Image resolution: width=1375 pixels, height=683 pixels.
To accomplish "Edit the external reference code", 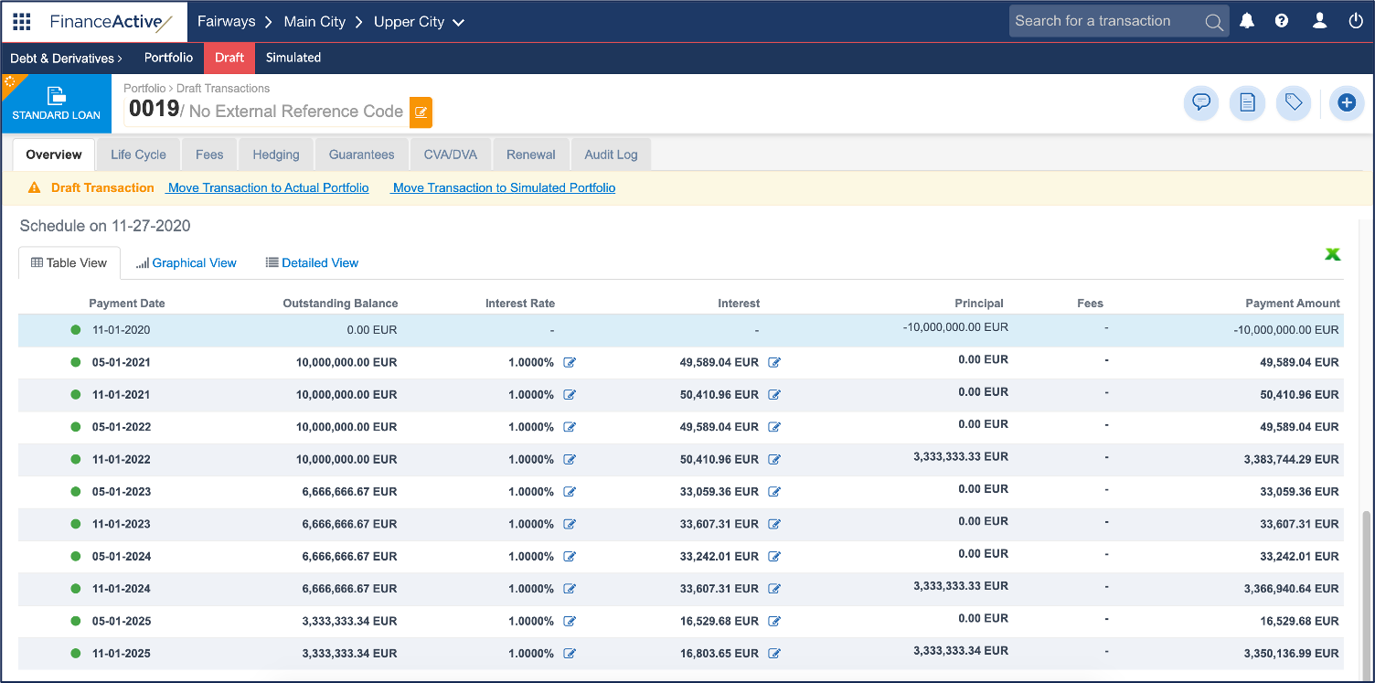I will [x=421, y=112].
